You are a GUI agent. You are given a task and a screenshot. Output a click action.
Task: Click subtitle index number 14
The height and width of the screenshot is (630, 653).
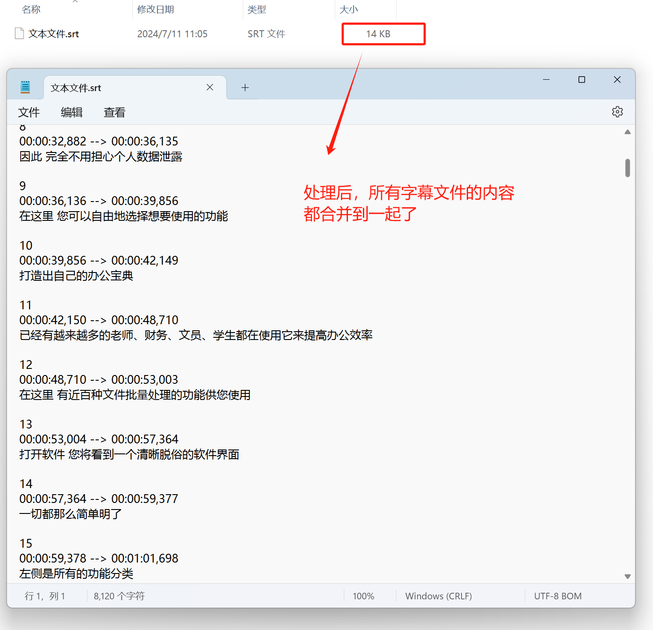[x=26, y=484]
